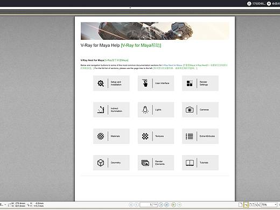The width and height of the screenshot is (280, 210).
Task: Click the Indirect Illumination icon
Action: (x=101, y=110)
